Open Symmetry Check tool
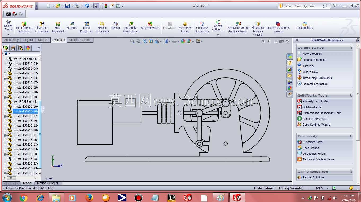 pyautogui.click(x=185, y=27)
